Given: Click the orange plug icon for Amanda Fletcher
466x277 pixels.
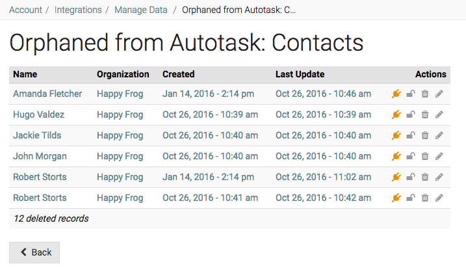Looking at the screenshot, I should [396, 94].
